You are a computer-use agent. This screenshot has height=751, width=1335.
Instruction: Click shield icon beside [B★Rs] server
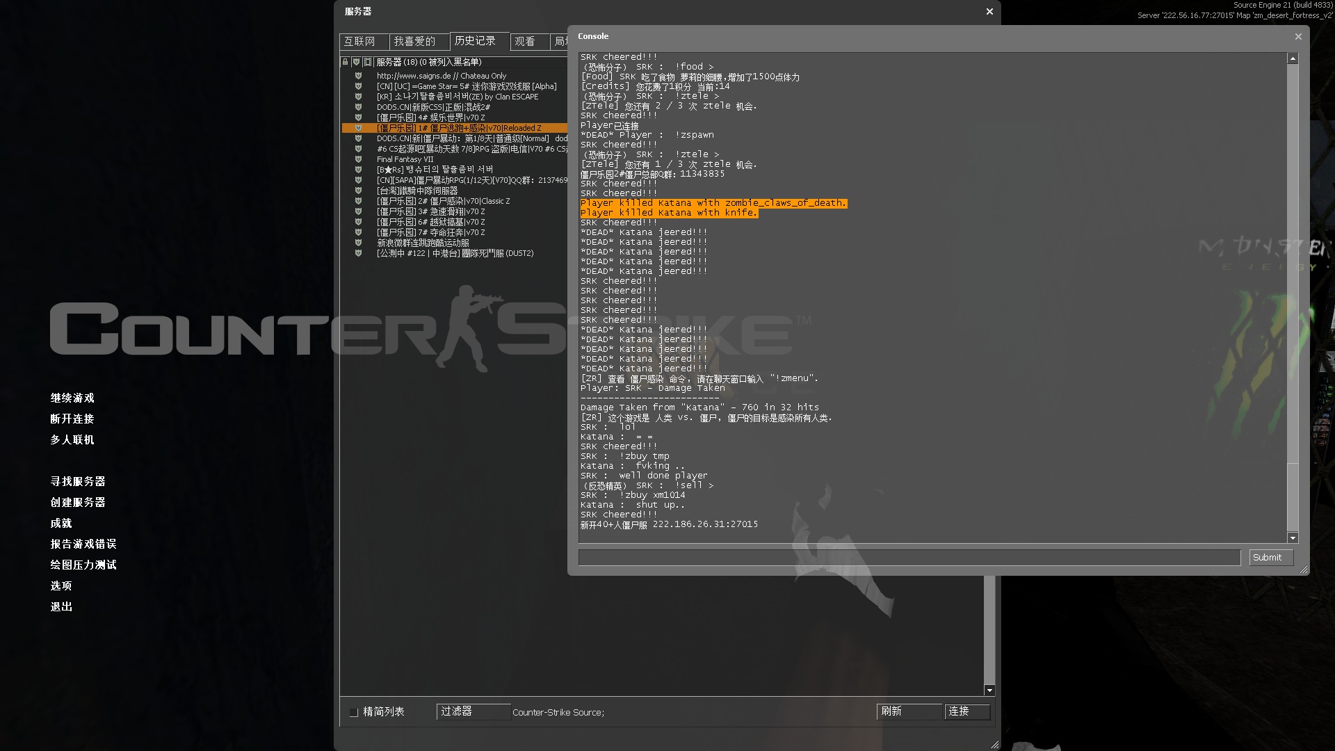[x=358, y=170]
